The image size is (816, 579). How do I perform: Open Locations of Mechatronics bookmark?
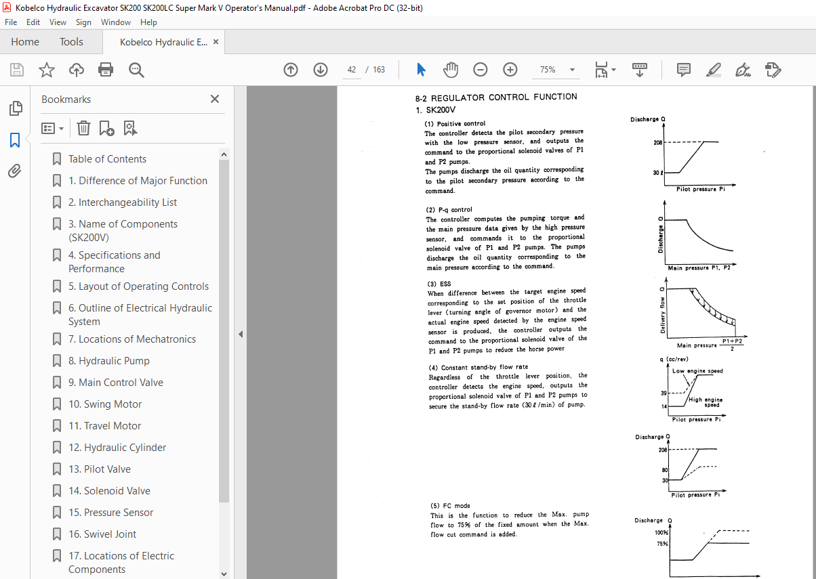click(132, 339)
